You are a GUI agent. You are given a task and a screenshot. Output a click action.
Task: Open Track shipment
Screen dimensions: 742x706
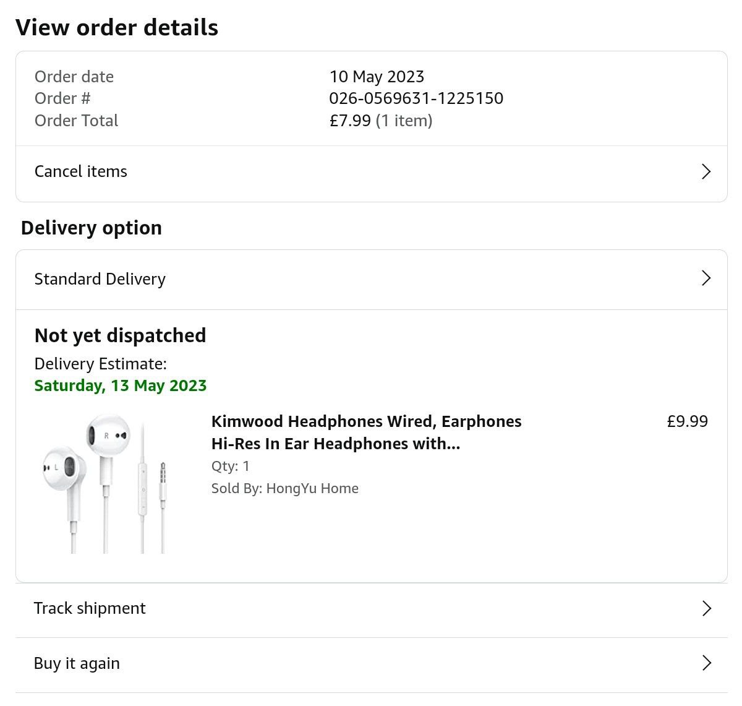tap(90, 608)
